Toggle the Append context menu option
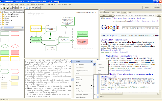Viewport: 162px width, 101px height. (x=82, y=77)
